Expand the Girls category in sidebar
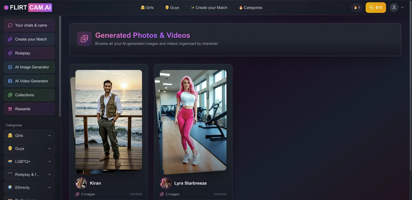 (x=29, y=135)
